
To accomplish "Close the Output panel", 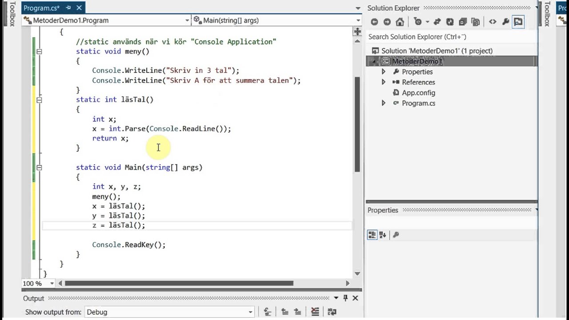I will 355,298.
